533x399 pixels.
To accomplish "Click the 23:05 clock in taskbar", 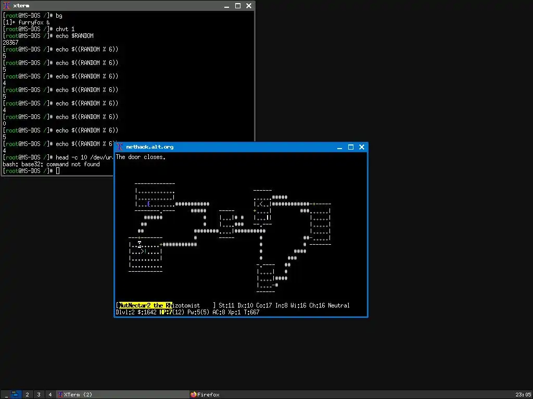I will click(523, 395).
